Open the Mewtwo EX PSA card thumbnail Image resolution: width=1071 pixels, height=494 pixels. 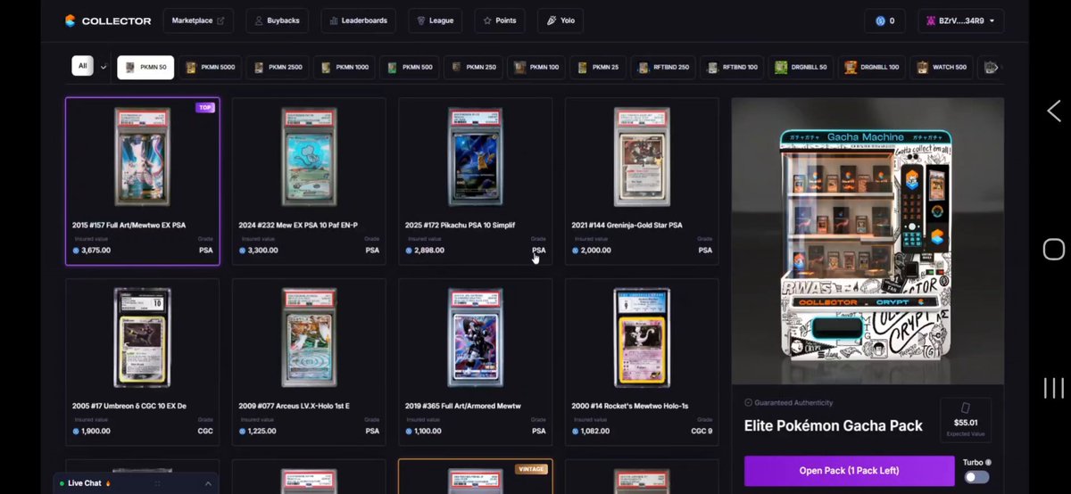click(143, 158)
